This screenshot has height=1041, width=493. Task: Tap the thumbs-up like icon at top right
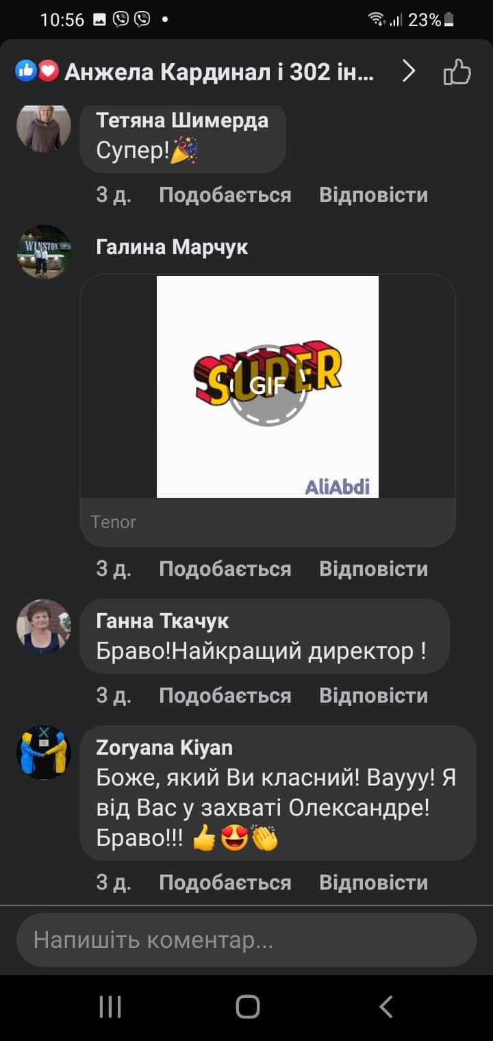point(457,71)
